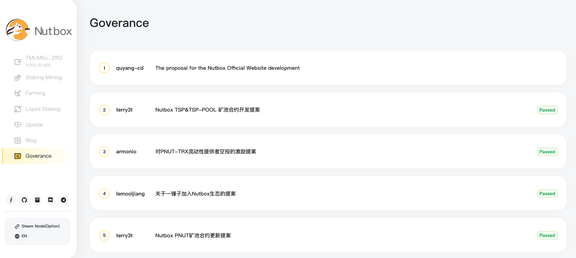The image size is (576, 258).
Task: Open proposal '关于一锤子加入Nutbox生态的提案'
Action: pos(196,194)
